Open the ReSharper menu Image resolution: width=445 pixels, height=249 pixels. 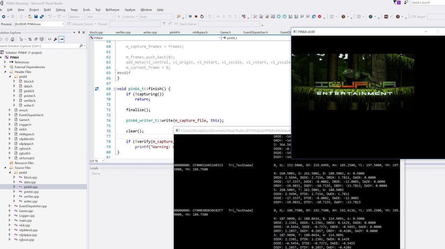(112, 10)
